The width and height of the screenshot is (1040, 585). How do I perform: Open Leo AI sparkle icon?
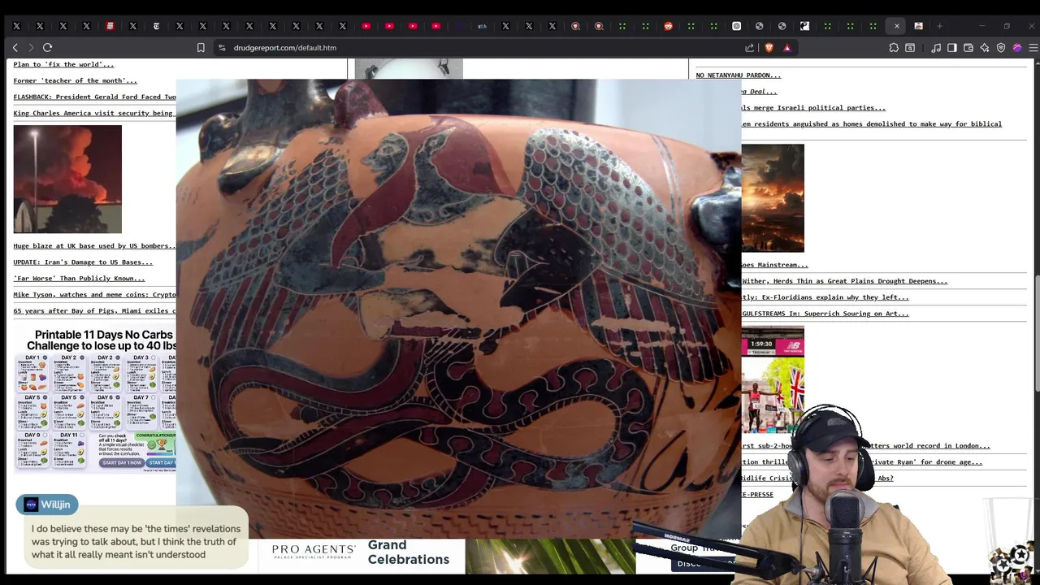click(x=985, y=48)
